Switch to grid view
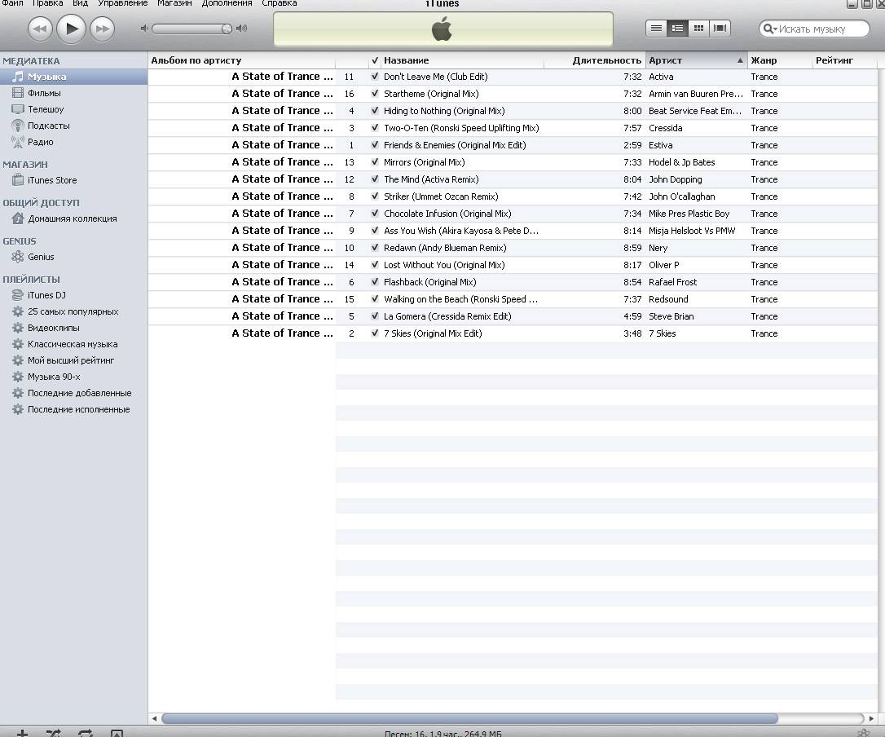 click(x=698, y=29)
